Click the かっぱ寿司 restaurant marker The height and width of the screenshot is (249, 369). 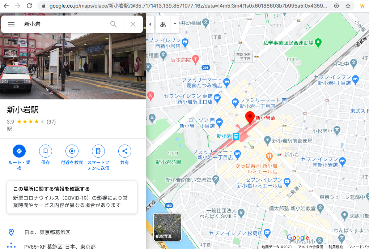(269, 156)
